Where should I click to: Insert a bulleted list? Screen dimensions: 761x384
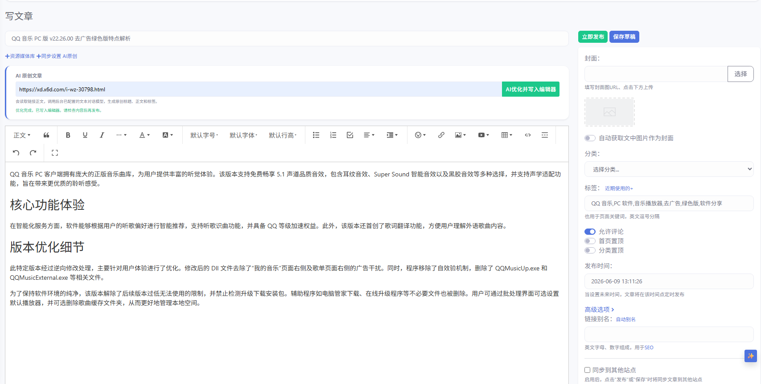[316, 135]
